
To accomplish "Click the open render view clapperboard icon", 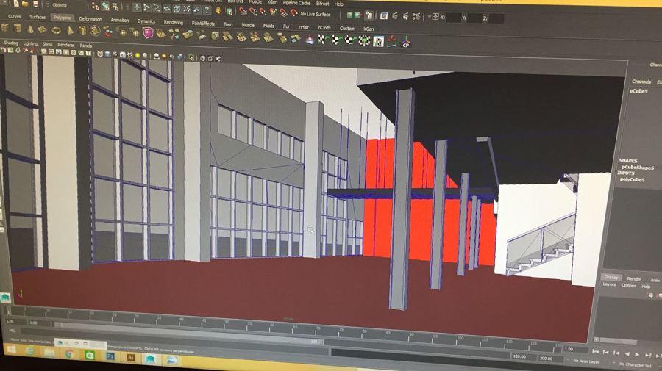I will click(x=383, y=16).
